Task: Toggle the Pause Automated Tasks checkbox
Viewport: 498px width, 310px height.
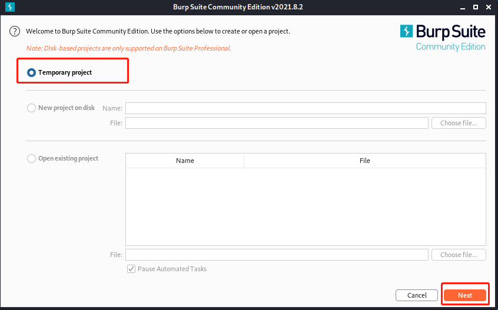Action: click(x=131, y=269)
